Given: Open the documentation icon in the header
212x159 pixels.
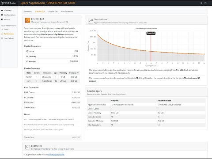Looking at the screenshot, I should coord(201,3).
